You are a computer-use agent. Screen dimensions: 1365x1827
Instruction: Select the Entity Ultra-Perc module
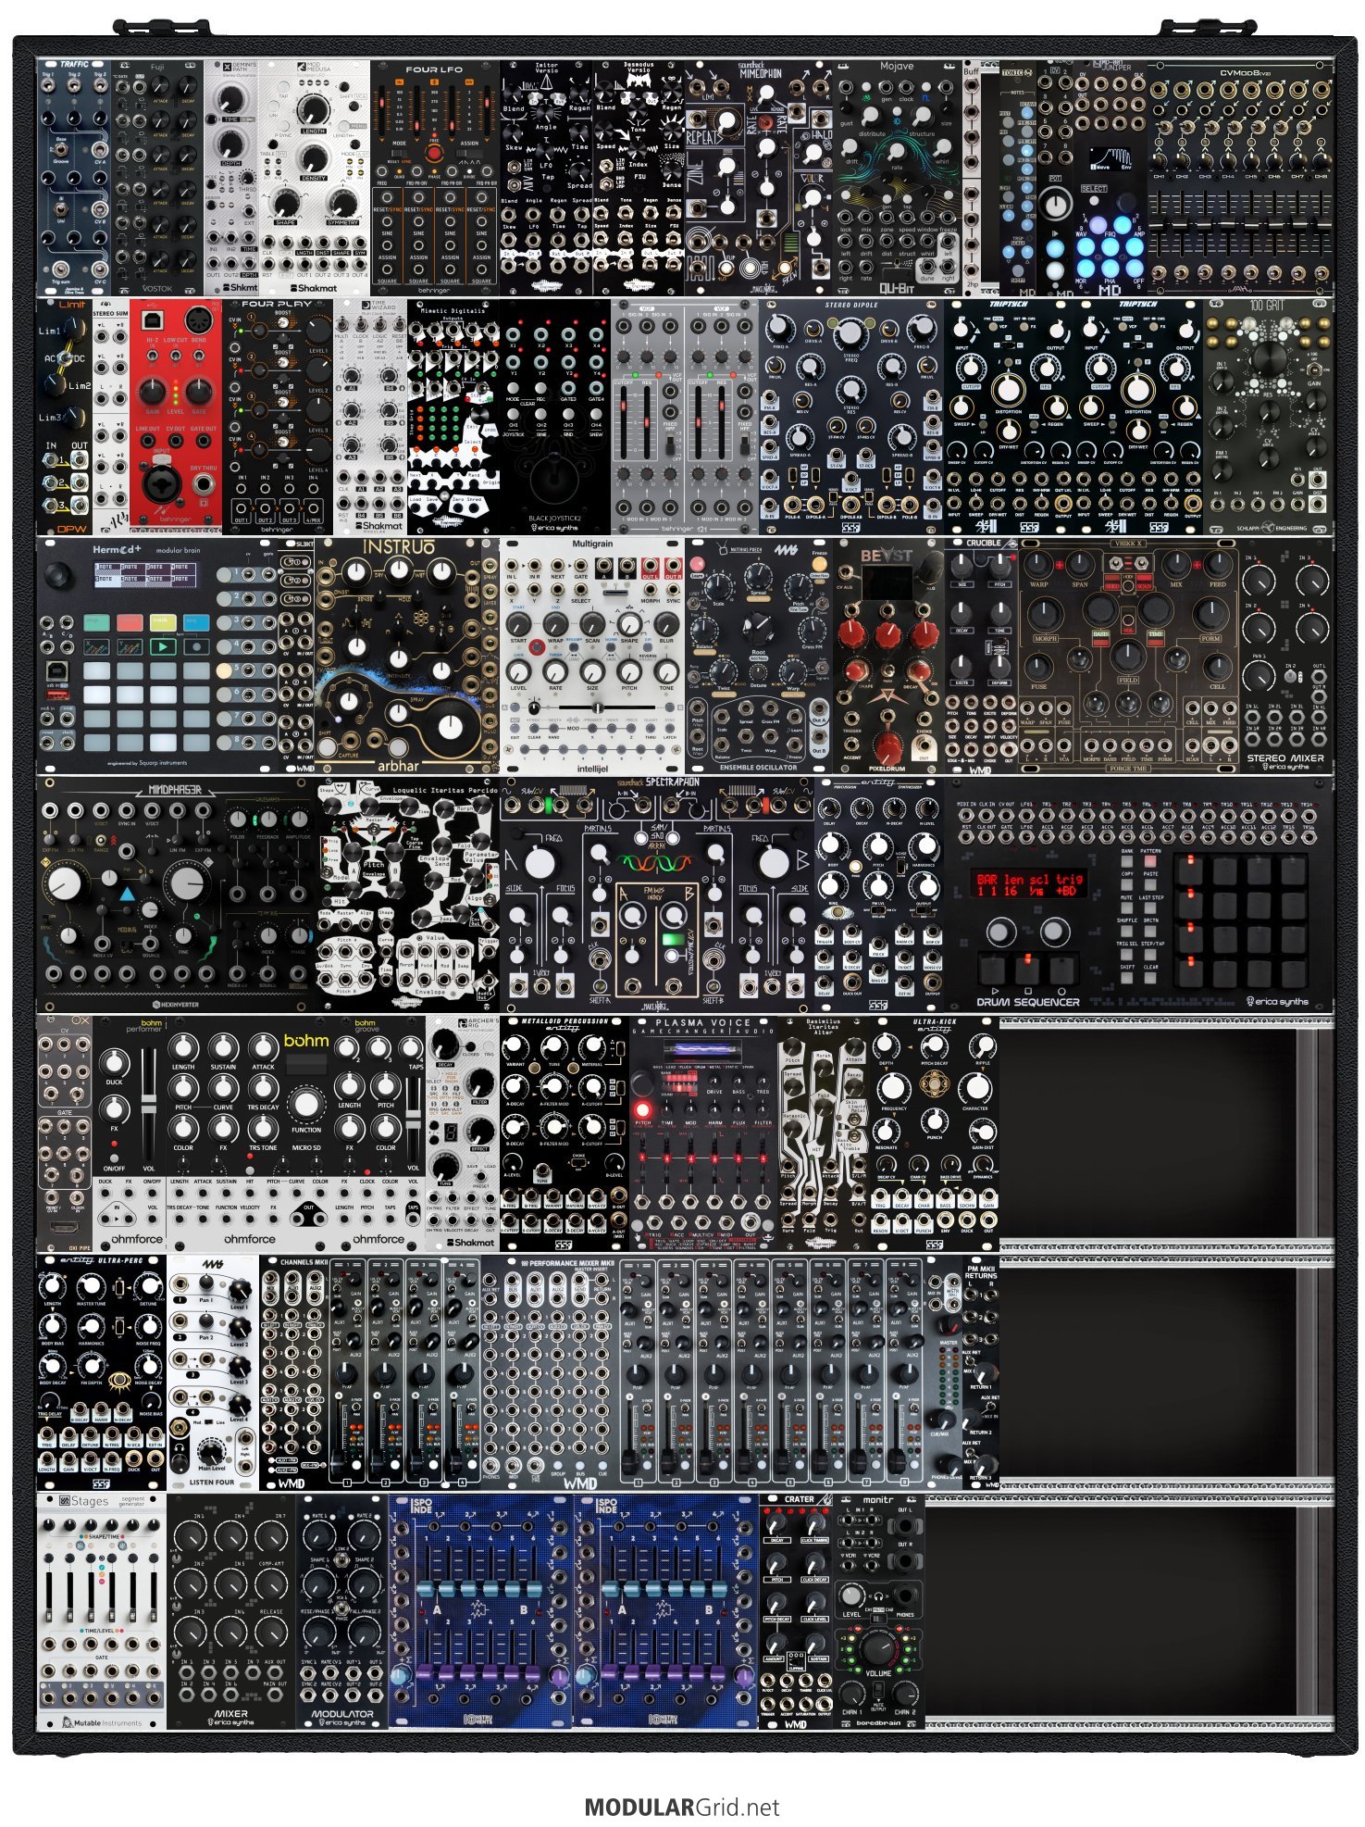pos(102,1370)
